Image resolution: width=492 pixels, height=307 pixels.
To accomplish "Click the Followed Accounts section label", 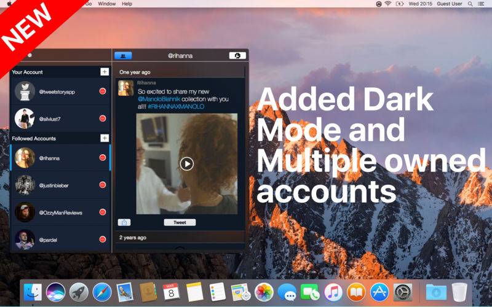I will tap(34, 139).
